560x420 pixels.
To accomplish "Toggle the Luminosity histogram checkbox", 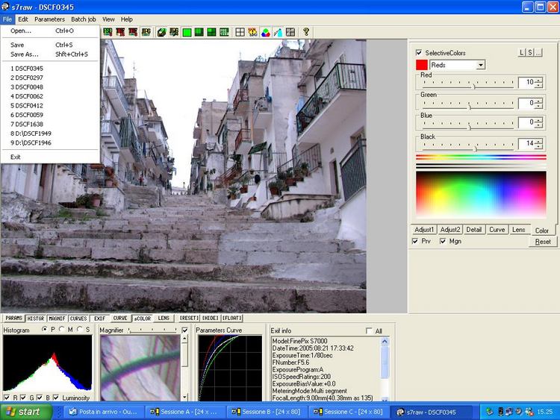I will pos(56,398).
